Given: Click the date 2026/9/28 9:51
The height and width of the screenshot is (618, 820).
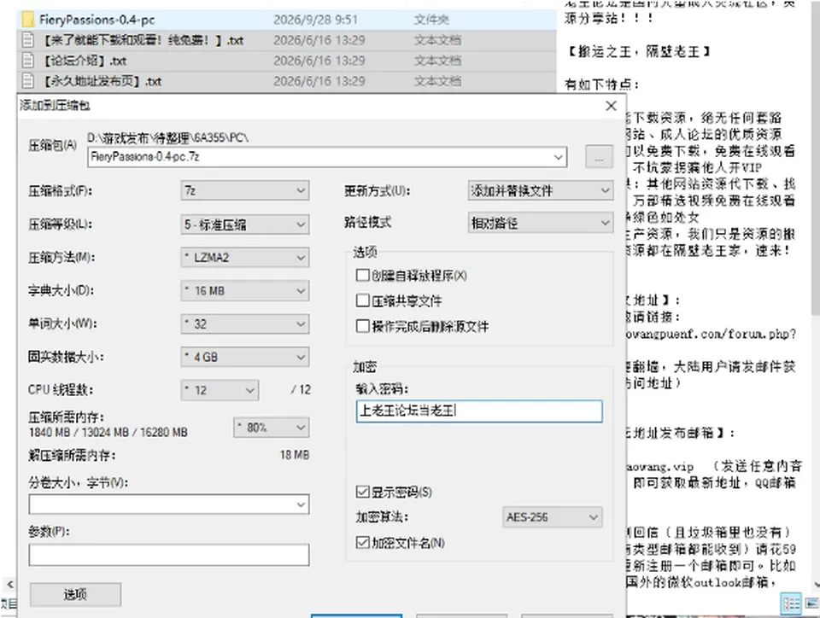Looking at the screenshot, I should pyautogui.click(x=316, y=20).
